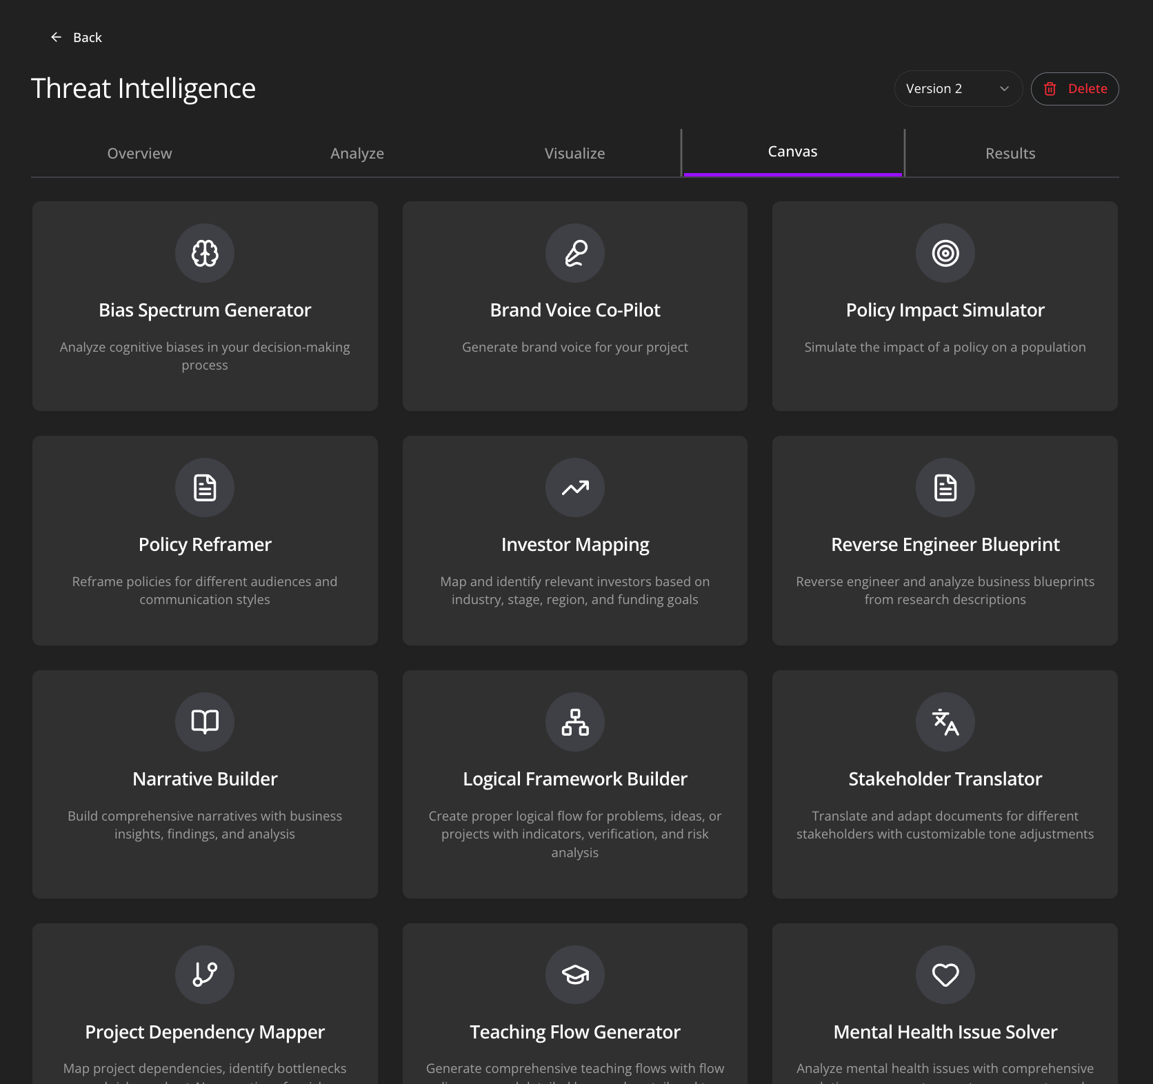The image size is (1153, 1084).
Task: Click the heart icon on Mental Health Issue Solver
Action: tap(945, 974)
